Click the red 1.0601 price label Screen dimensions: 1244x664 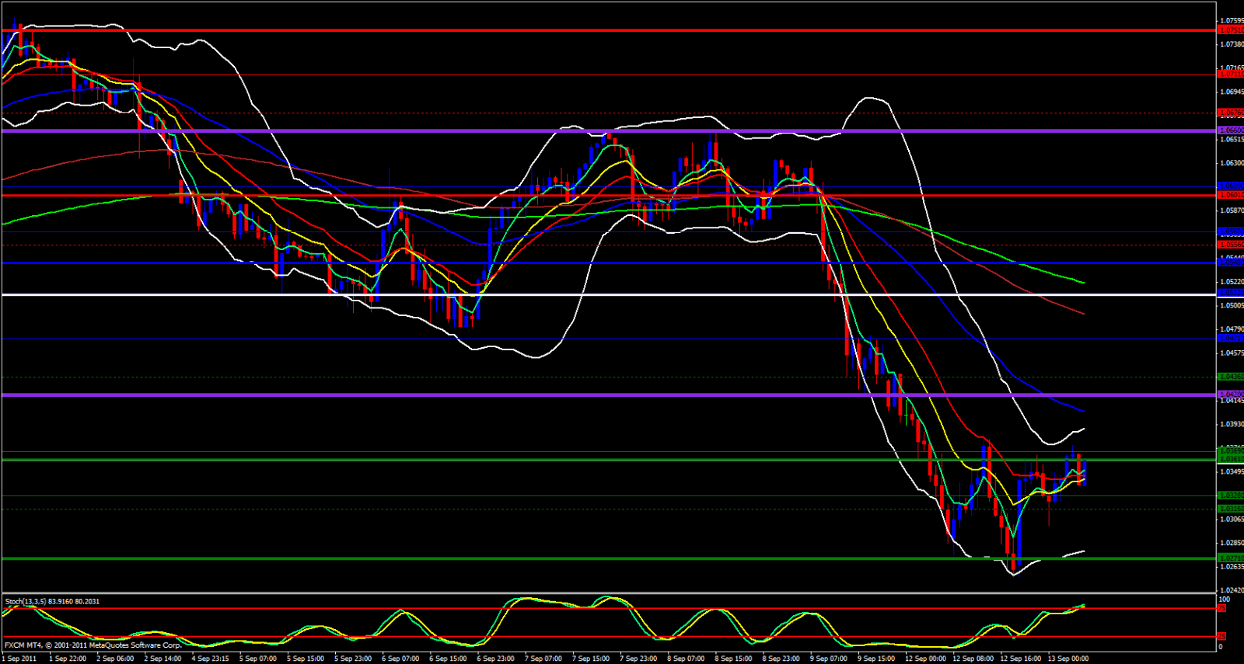tap(1230, 195)
